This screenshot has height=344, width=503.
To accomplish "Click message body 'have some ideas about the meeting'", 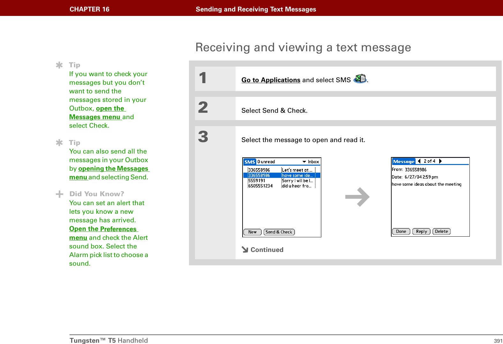I will (x=427, y=184).
